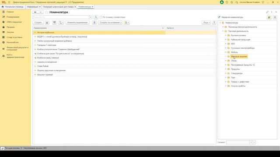Image resolution: width=280 pixels, height=157 pixels.
Task: Click the search magnifier button next to search field
Action: (x=96, y=17)
